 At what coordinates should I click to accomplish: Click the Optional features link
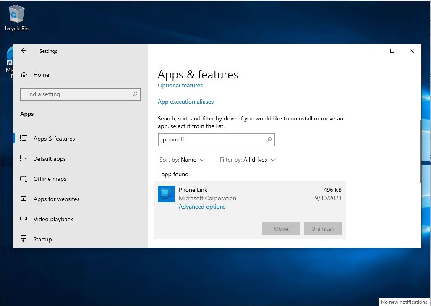coord(180,85)
